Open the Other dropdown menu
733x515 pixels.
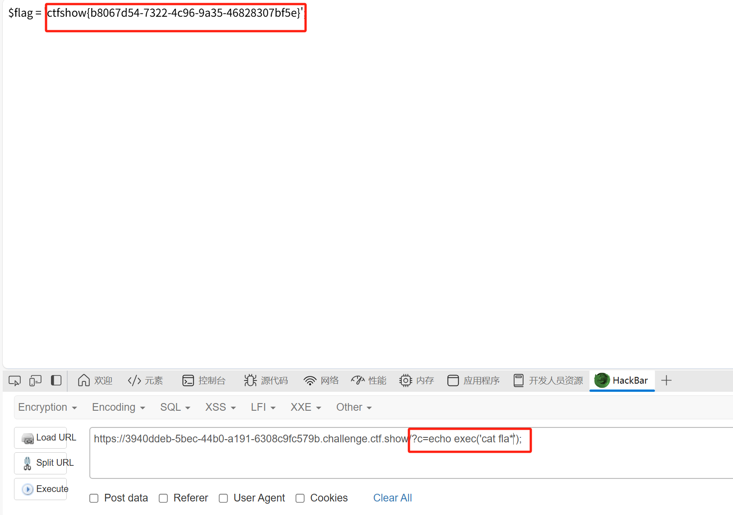coord(354,407)
